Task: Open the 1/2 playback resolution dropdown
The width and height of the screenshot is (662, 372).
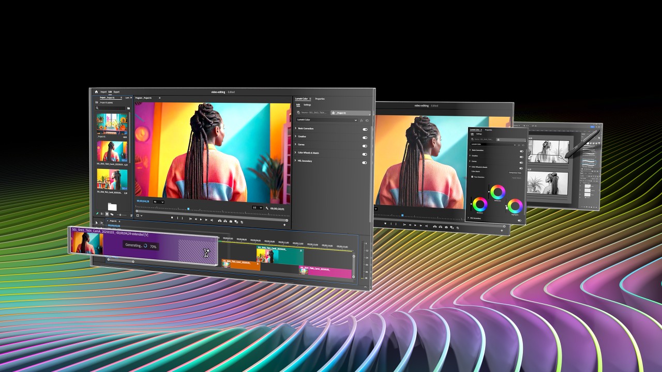Action: pos(258,208)
